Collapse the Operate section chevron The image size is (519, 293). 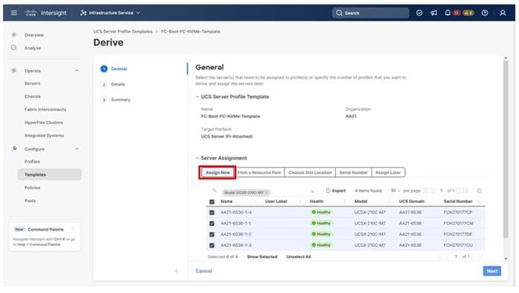(x=77, y=71)
